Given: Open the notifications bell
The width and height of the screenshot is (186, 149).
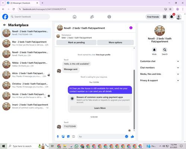Looking at the screenshot, I should (171, 17).
